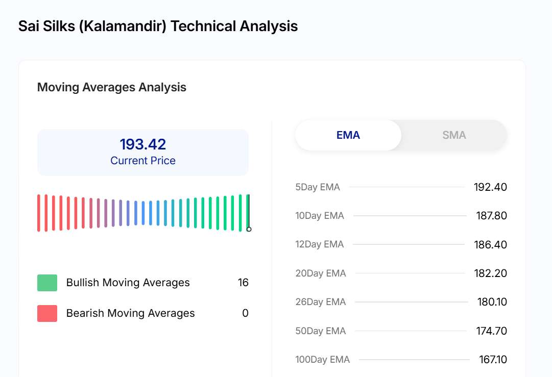552x377 pixels.
Task: Select the 10Day EMA row label
Action: click(x=320, y=216)
